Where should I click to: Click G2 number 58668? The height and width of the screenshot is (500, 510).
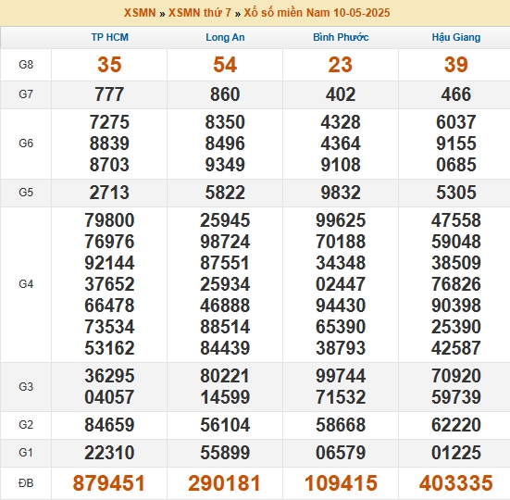(341, 424)
